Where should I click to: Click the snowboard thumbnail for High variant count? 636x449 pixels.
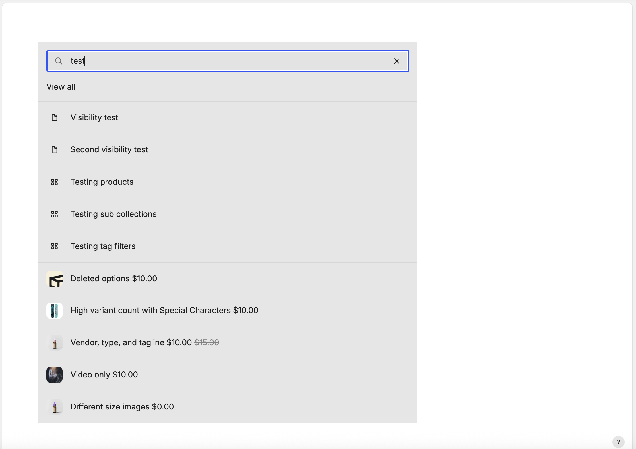tap(54, 311)
